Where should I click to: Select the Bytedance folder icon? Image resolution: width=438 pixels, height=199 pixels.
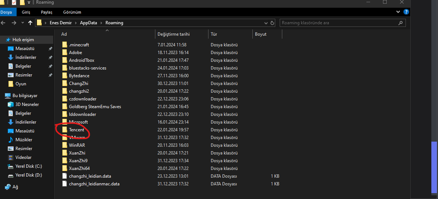click(65, 76)
